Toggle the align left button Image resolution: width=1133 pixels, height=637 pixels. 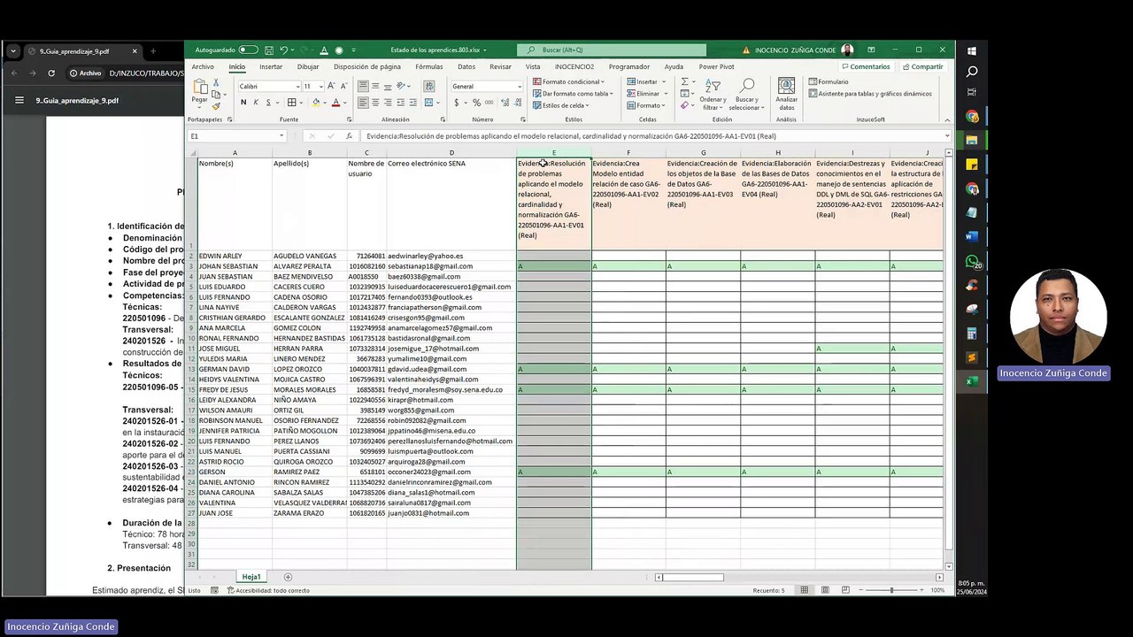(363, 103)
